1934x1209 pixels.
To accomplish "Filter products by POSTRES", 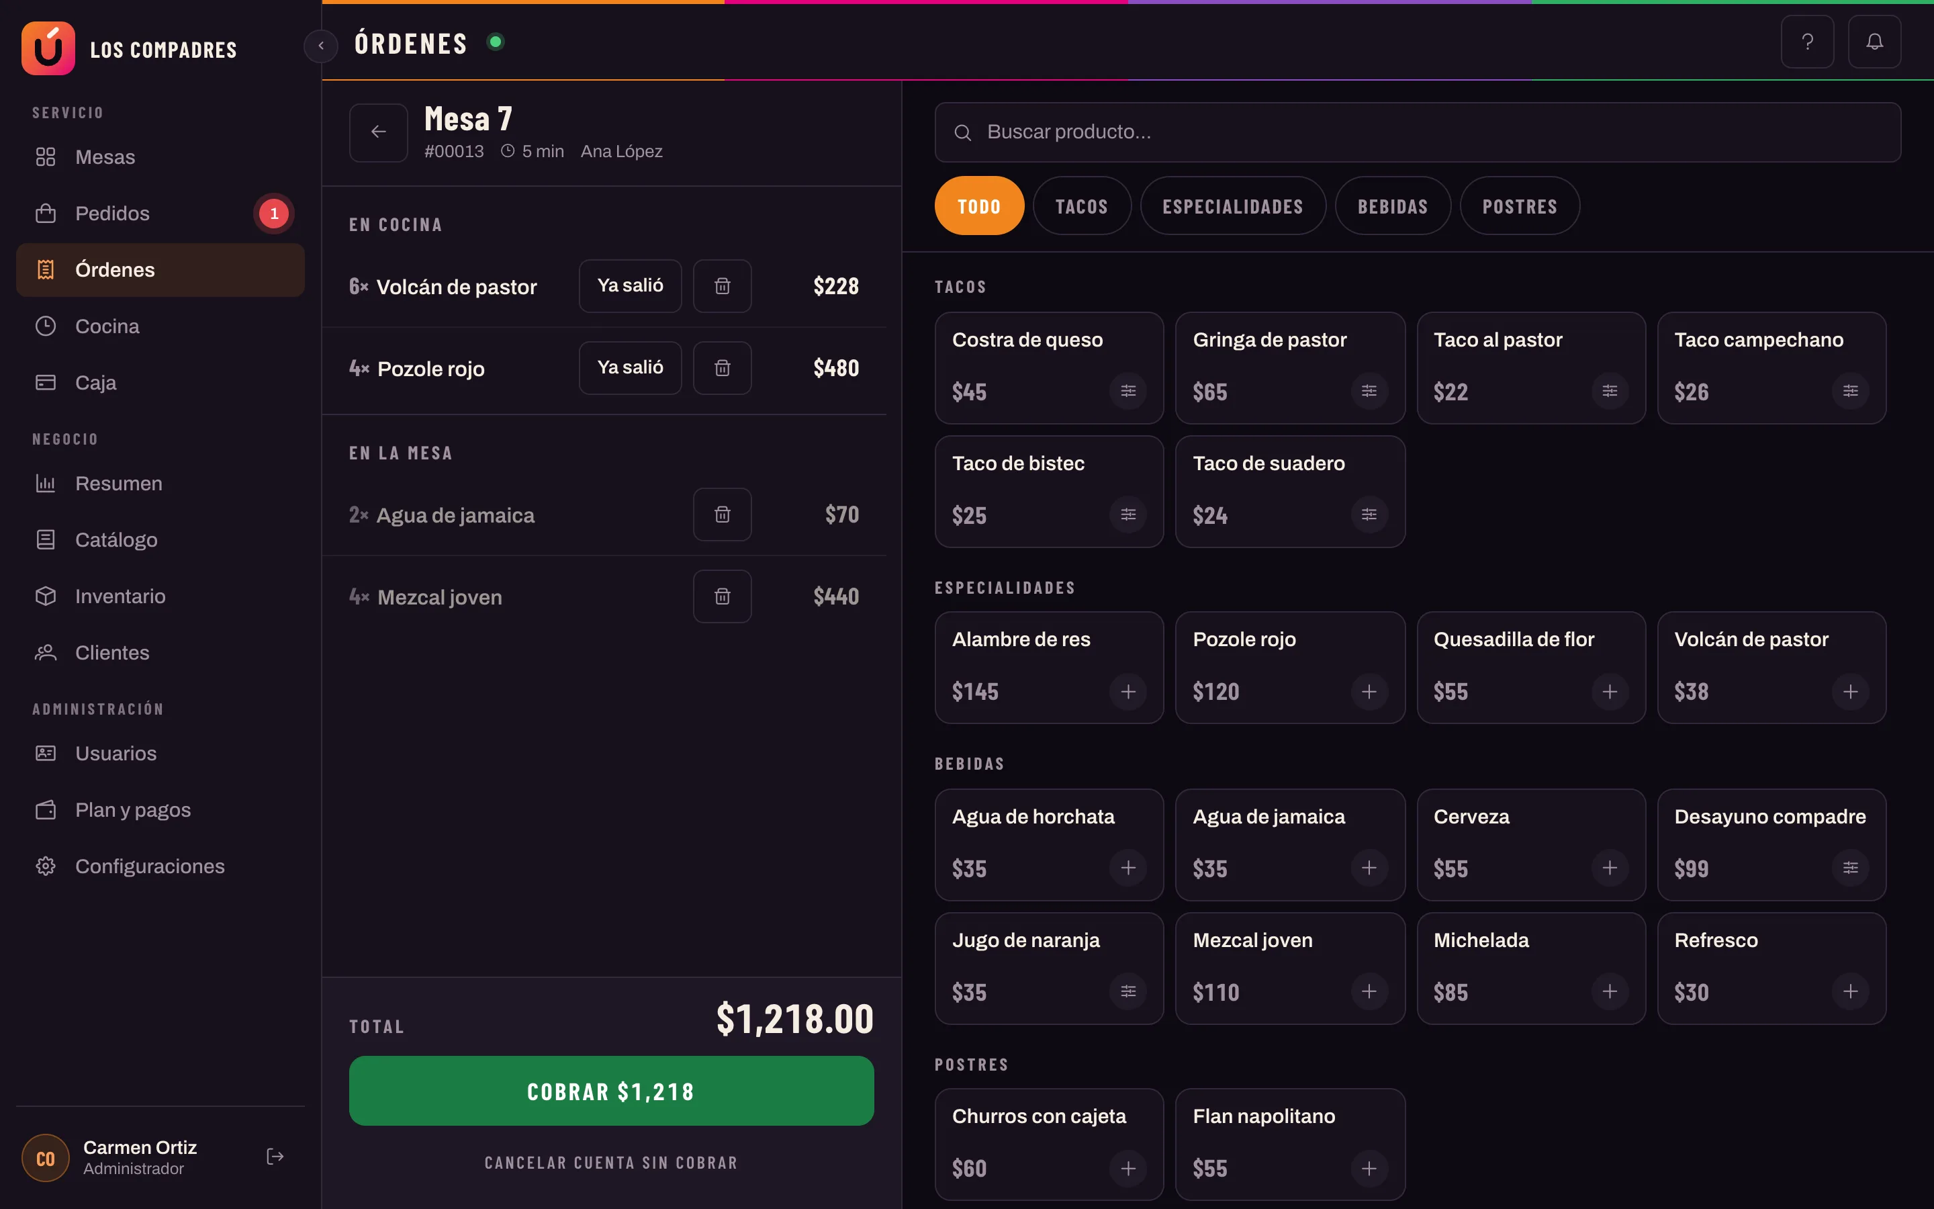I will point(1519,206).
